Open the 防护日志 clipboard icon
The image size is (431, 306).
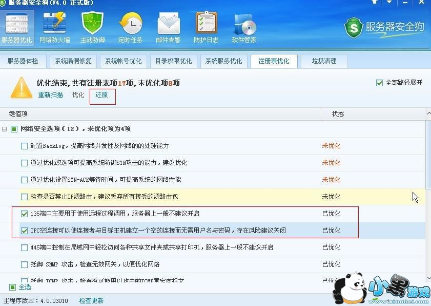(206, 27)
